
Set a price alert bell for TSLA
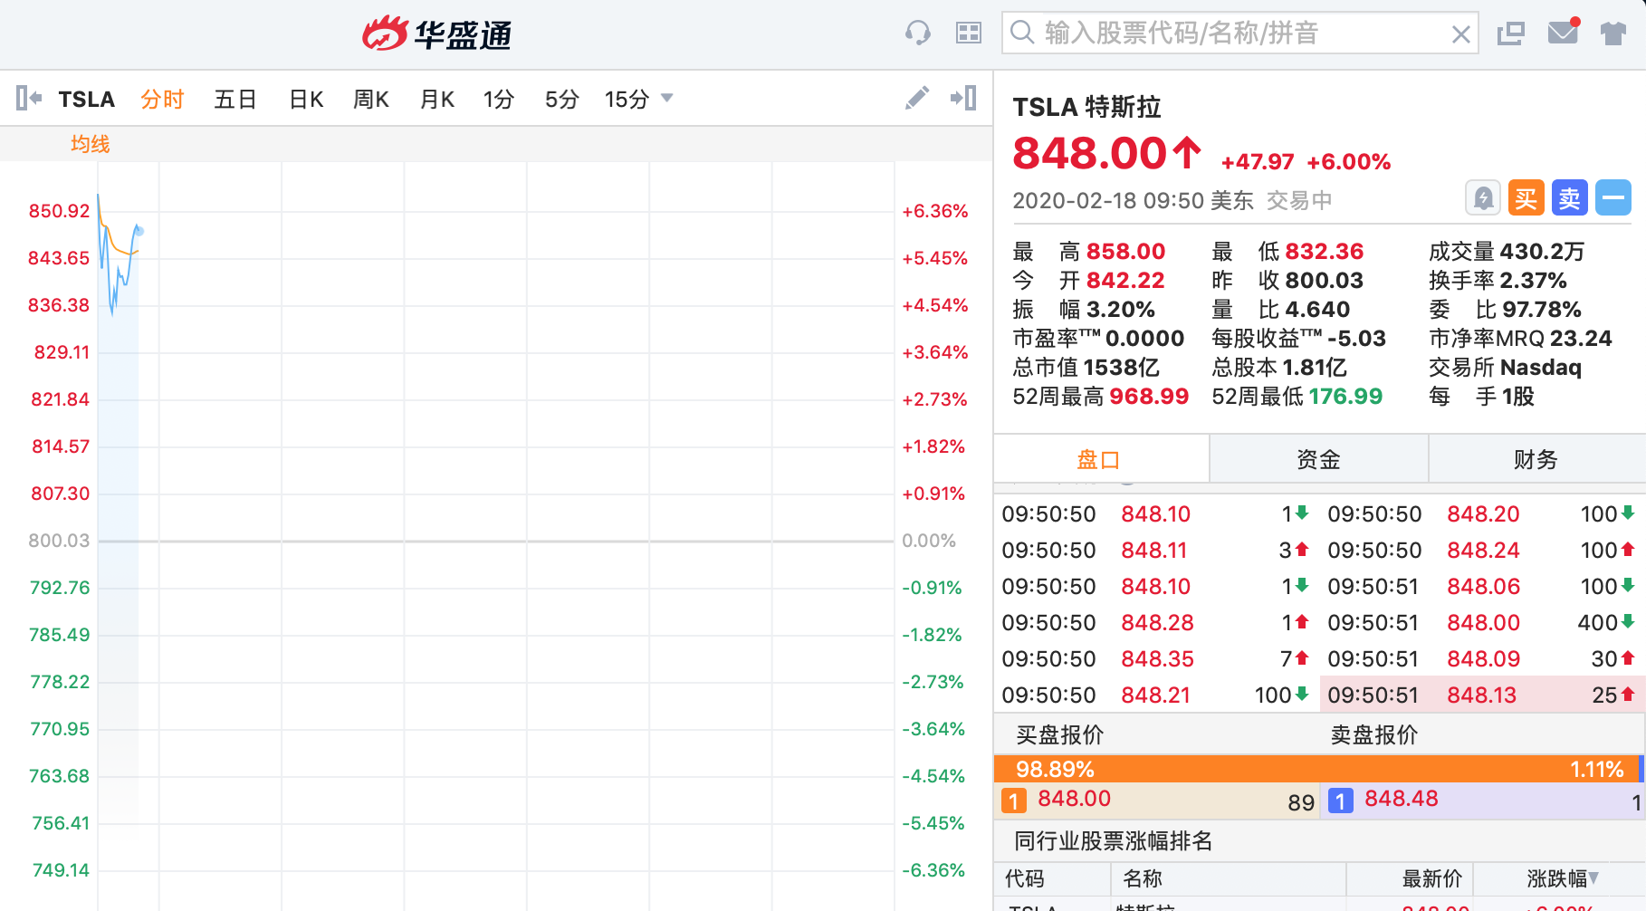tap(1483, 197)
